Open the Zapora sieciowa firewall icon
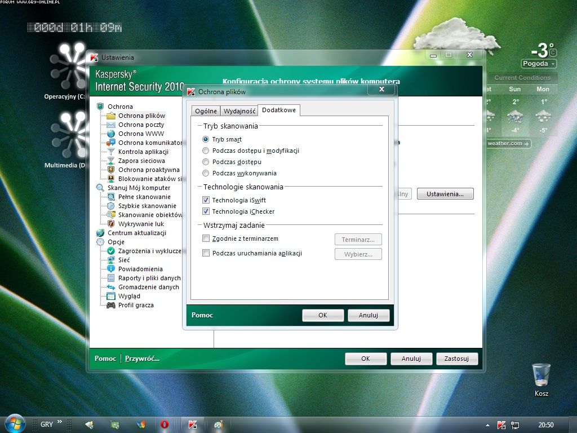Viewport: 577px width, 433px height. coord(111,161)
